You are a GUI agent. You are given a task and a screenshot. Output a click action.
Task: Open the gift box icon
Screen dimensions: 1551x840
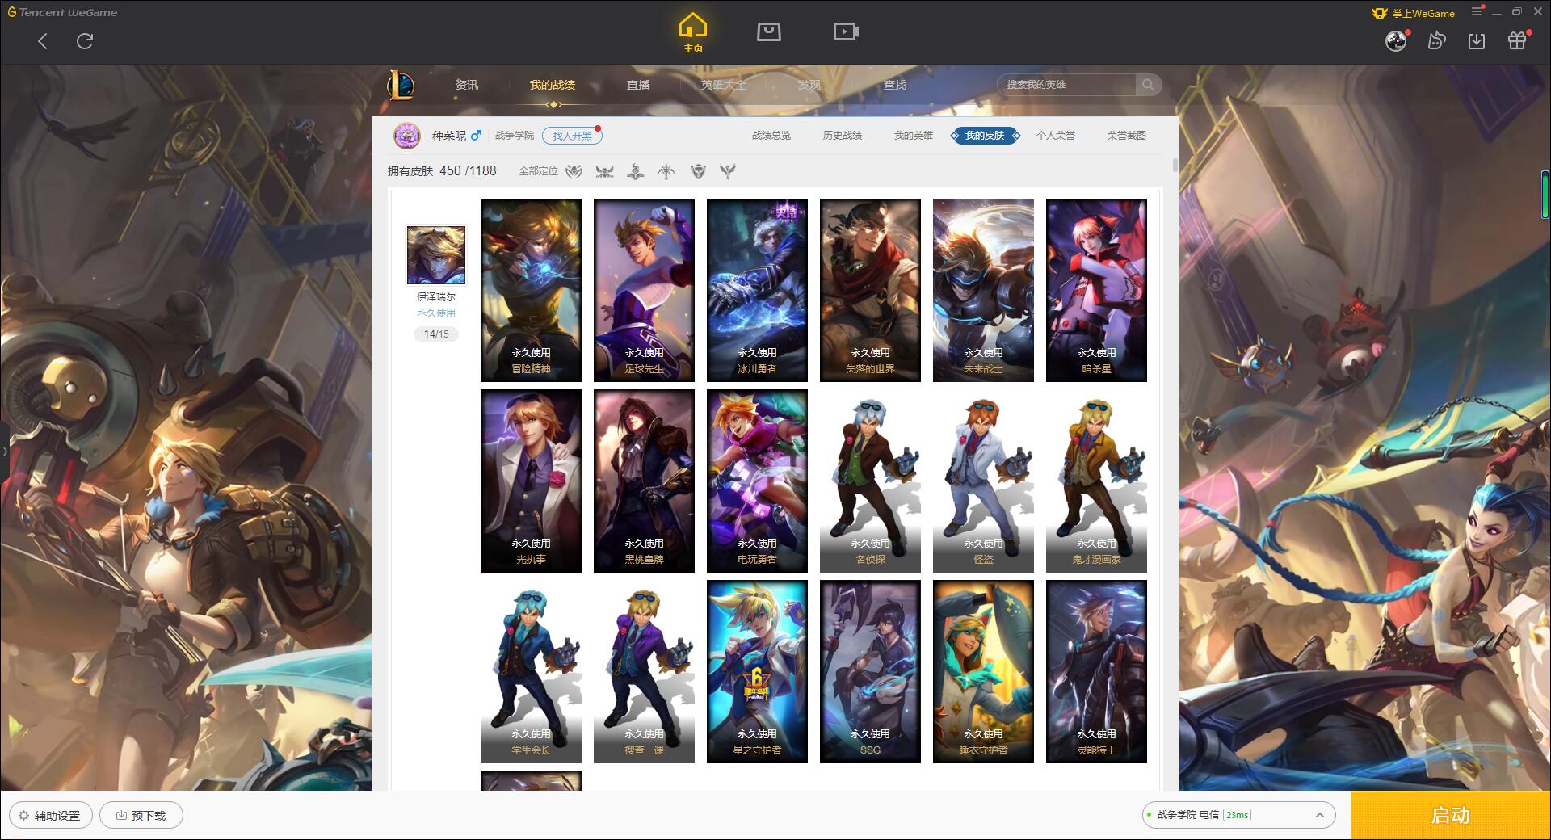pyautogui.click(x=1517, y=41)
